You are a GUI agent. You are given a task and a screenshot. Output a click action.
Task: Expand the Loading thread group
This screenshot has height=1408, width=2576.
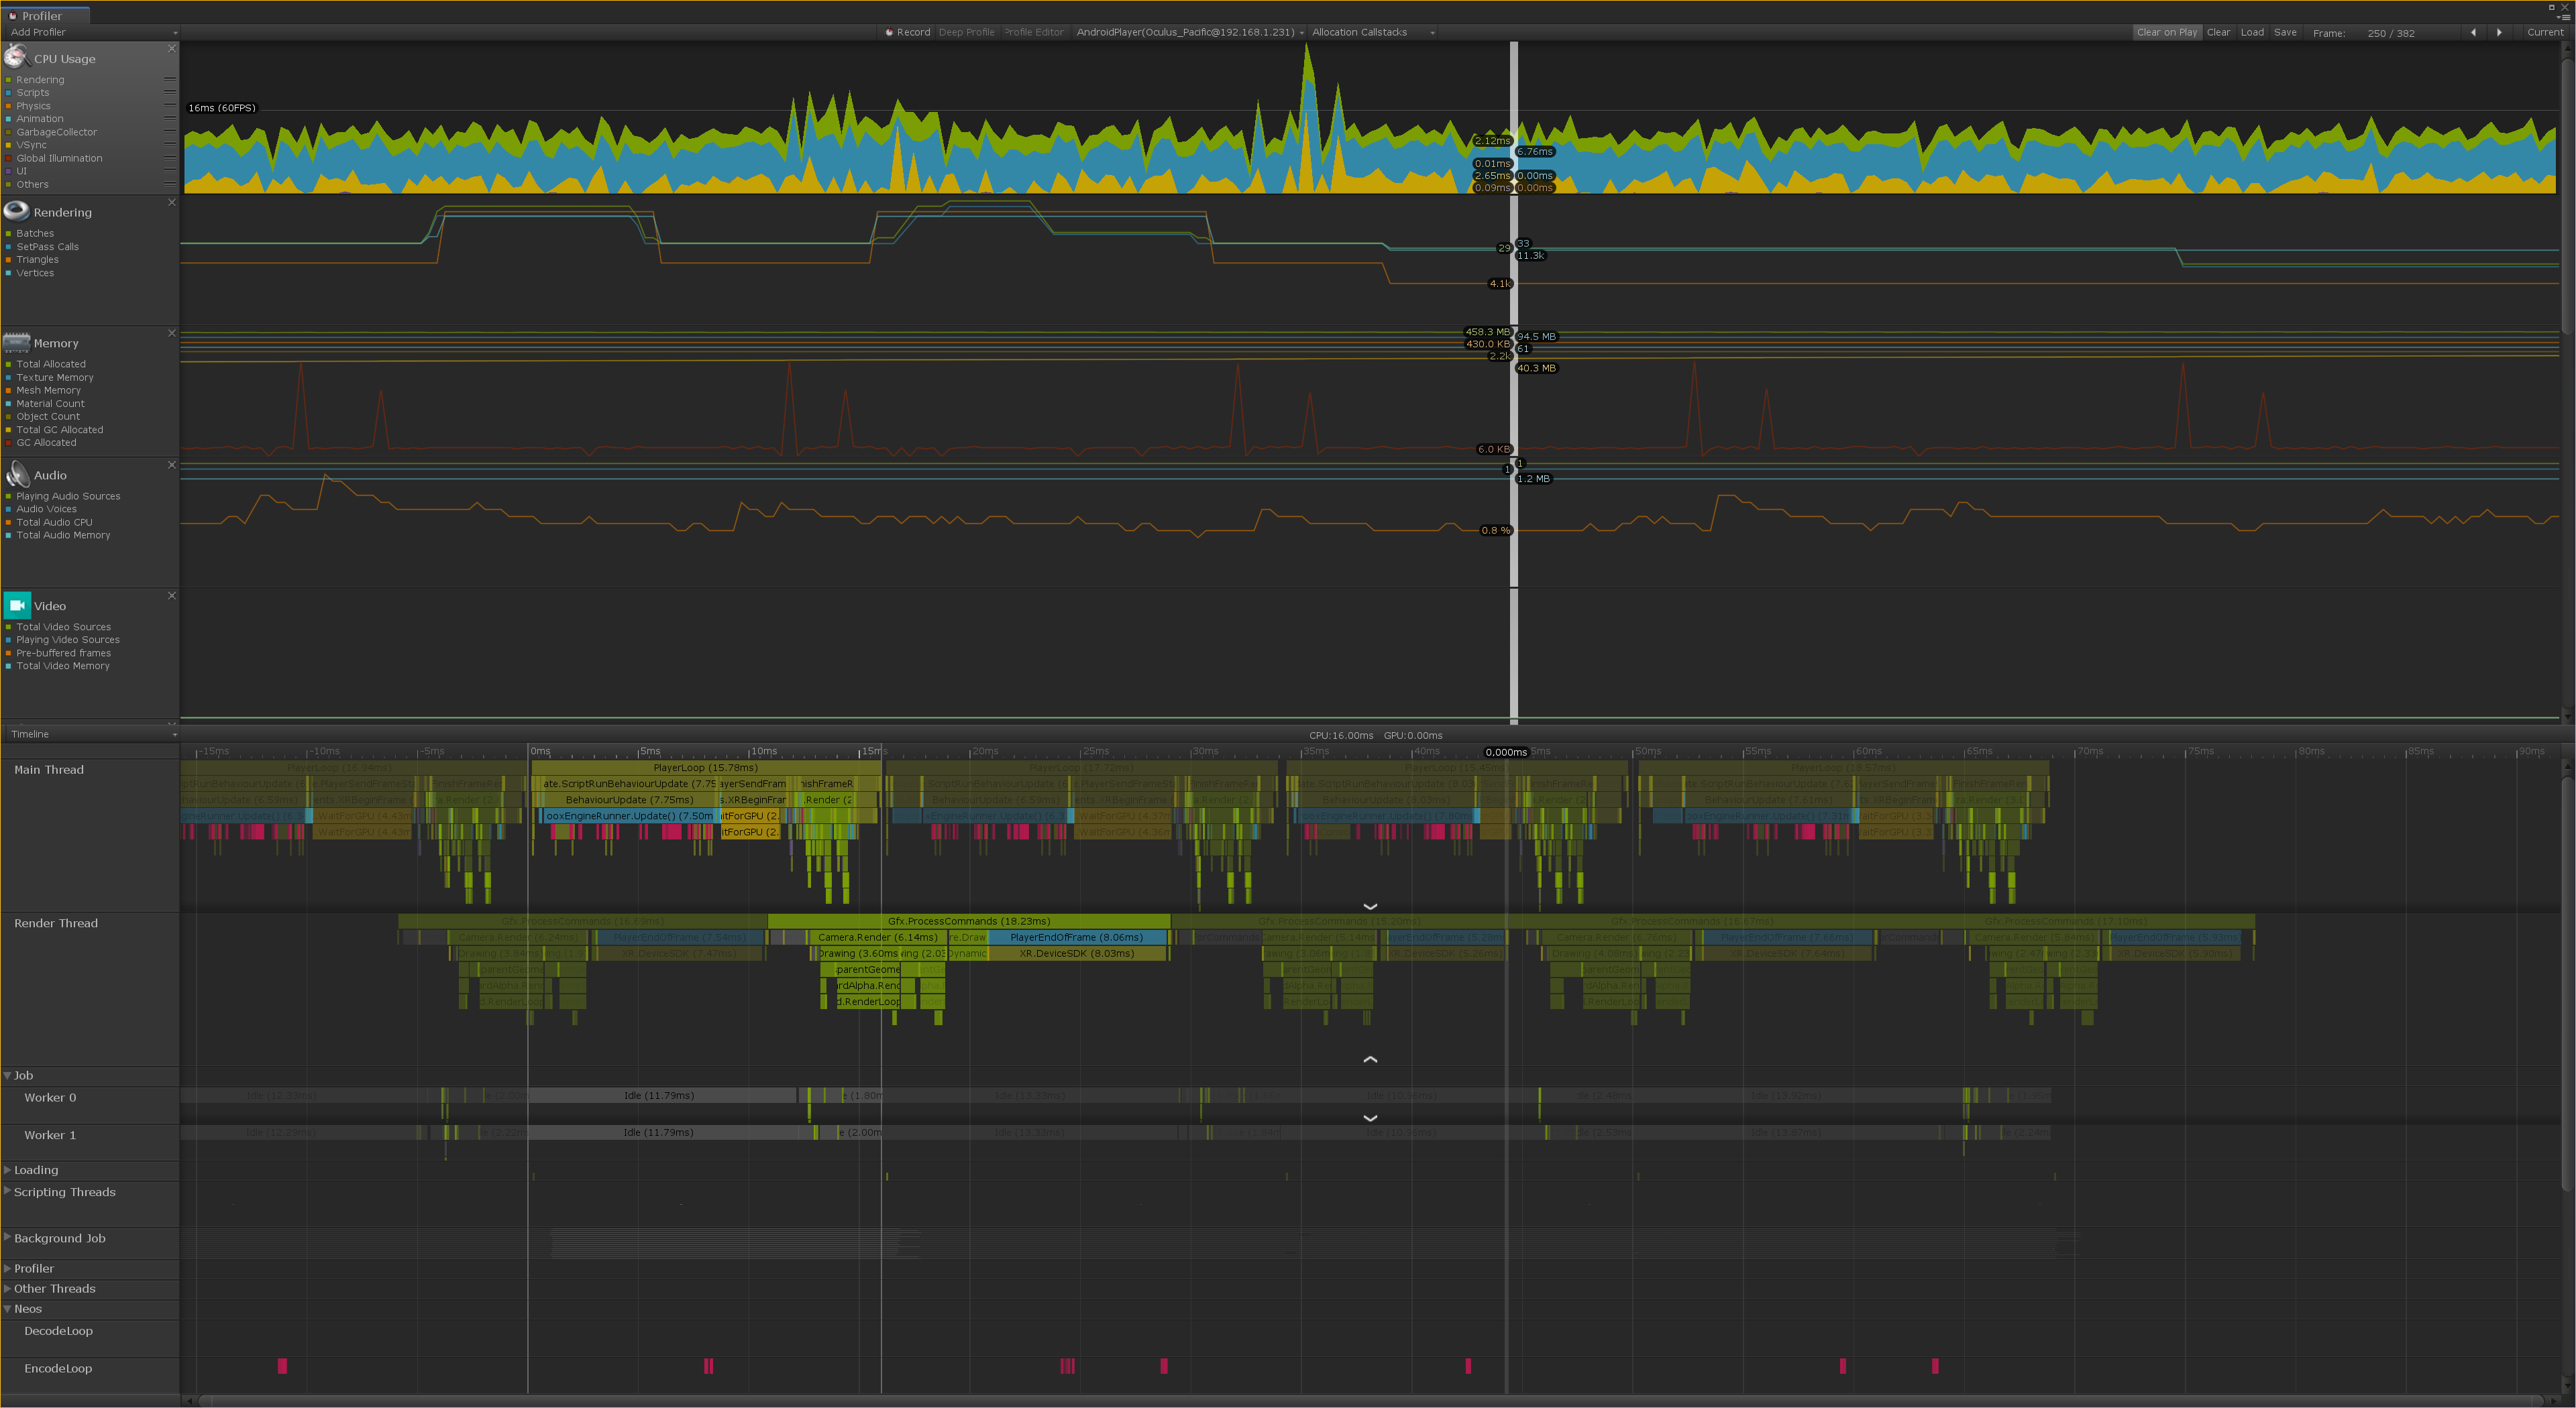(8, 1169)
